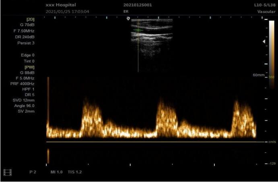This screenshot has width=278, height=182.
Task: Click the grayscale map bar
Action: tap(271, 47)
